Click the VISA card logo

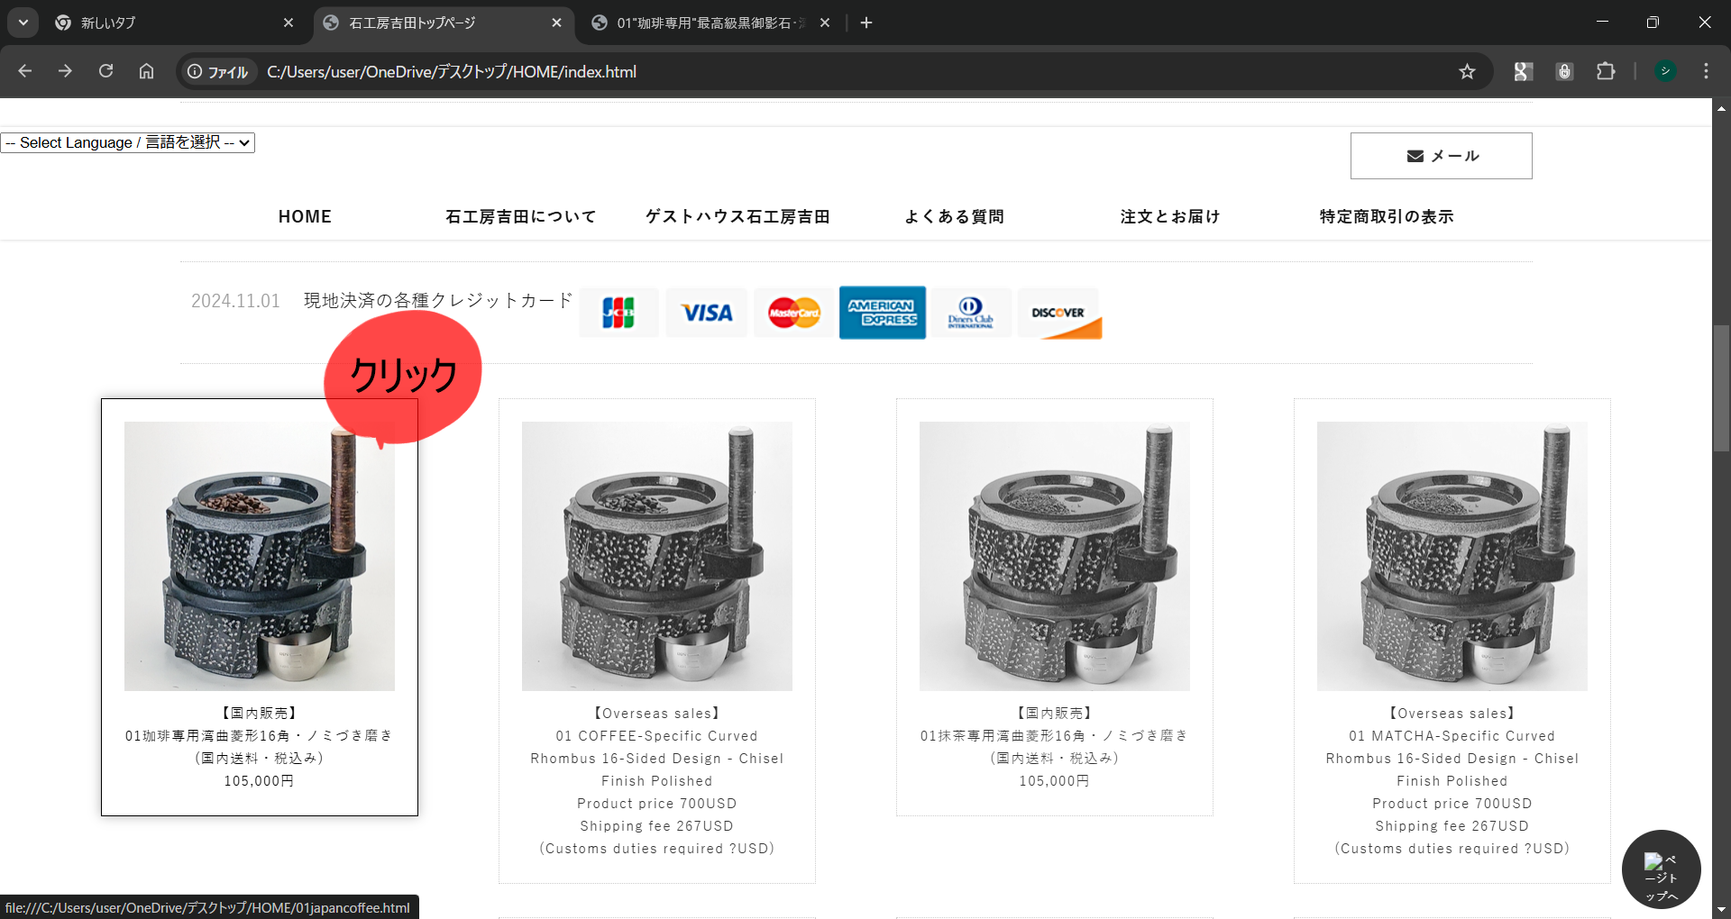point(706,313)
